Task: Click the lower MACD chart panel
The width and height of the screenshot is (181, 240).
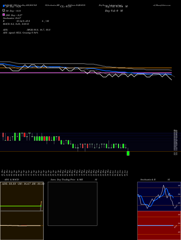Action: pos(22,225)
